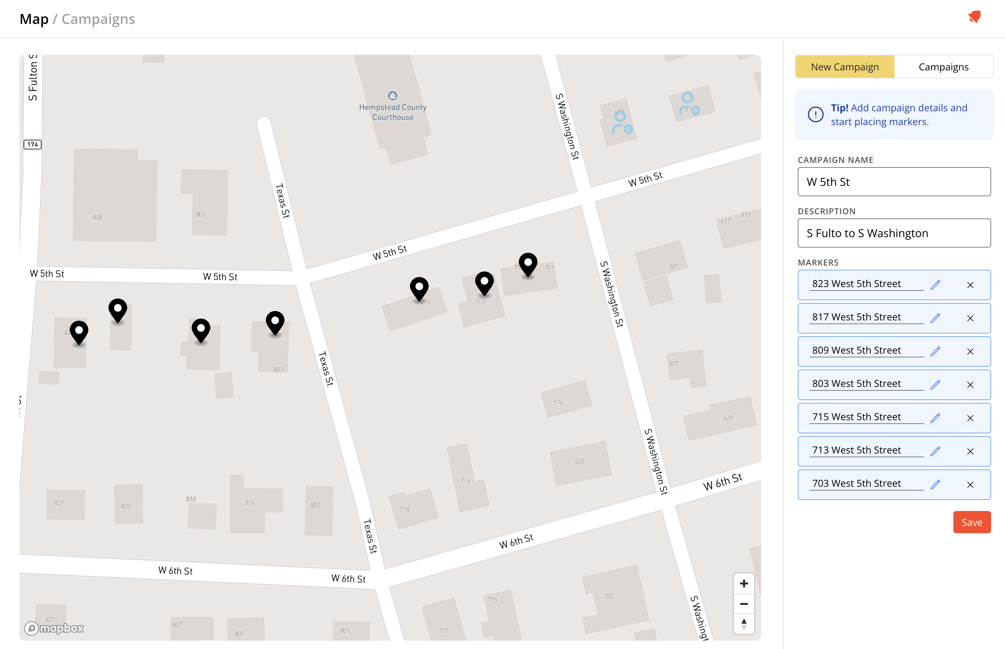Click the Campaign Name input field
The width and height of the screenshot is (1005, 649).
tap(894, 182)
